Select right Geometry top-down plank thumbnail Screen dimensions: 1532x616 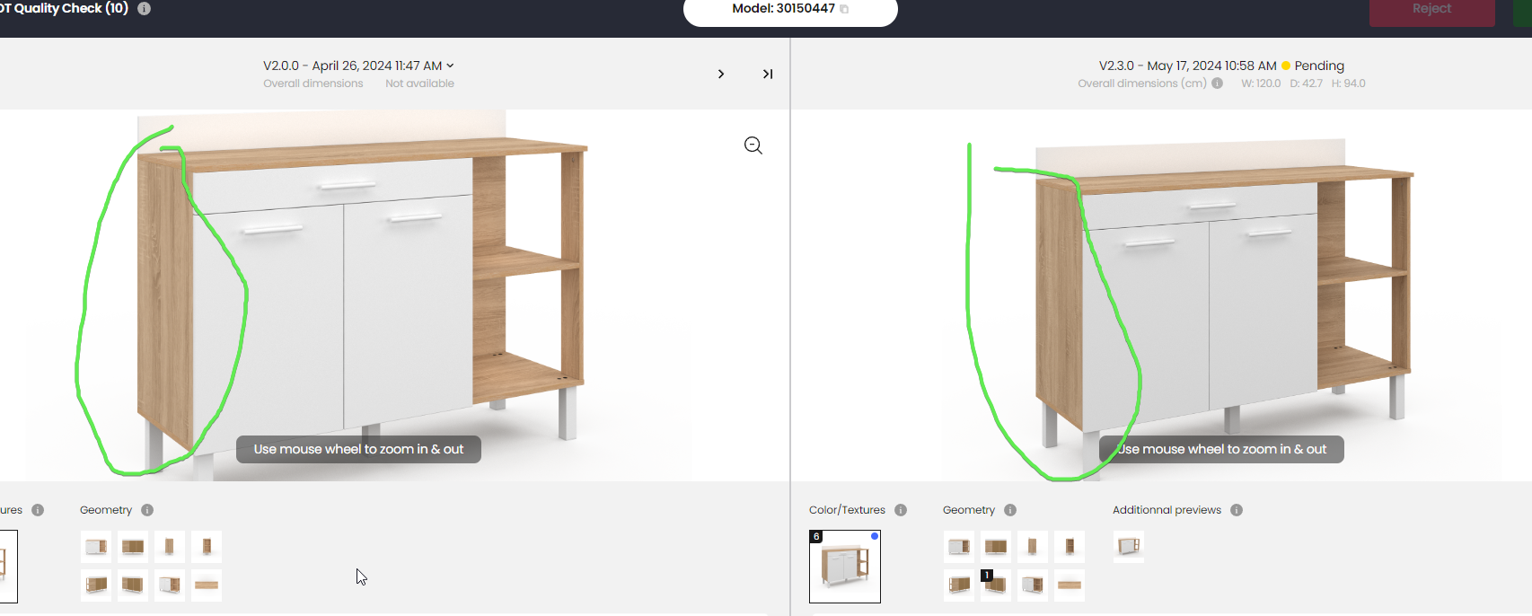(x=1070, y=585)
